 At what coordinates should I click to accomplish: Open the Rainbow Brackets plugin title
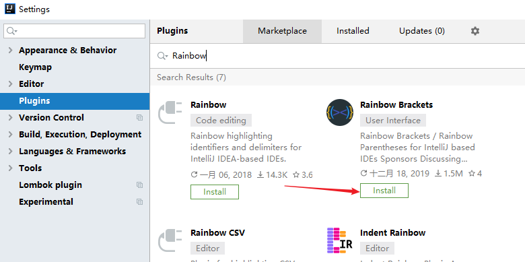click(396, 105)
